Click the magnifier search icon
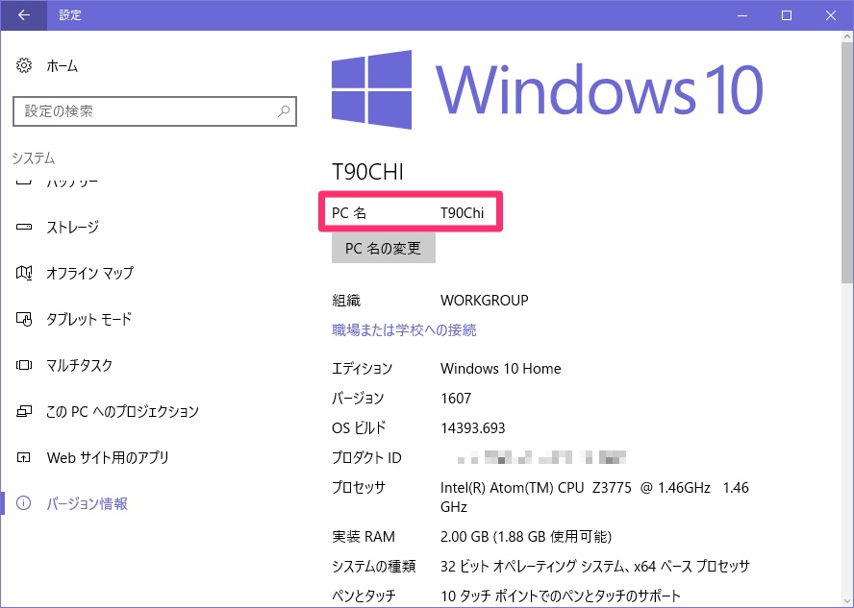 283,111
